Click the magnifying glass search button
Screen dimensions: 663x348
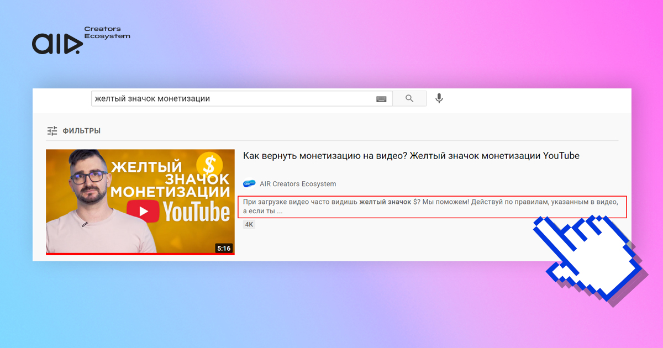coord(409,99)
